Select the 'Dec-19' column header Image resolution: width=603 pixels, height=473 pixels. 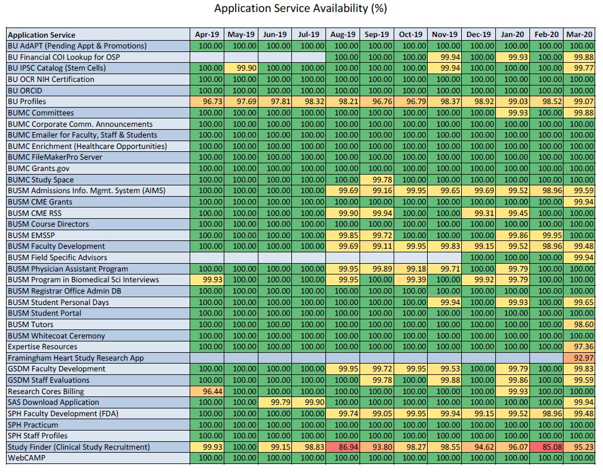pyautogui.click(x=479, y=34)
